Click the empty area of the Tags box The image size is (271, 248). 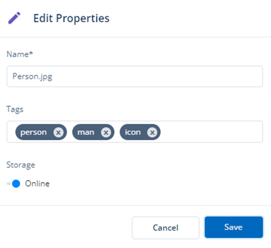pos(211,132)
